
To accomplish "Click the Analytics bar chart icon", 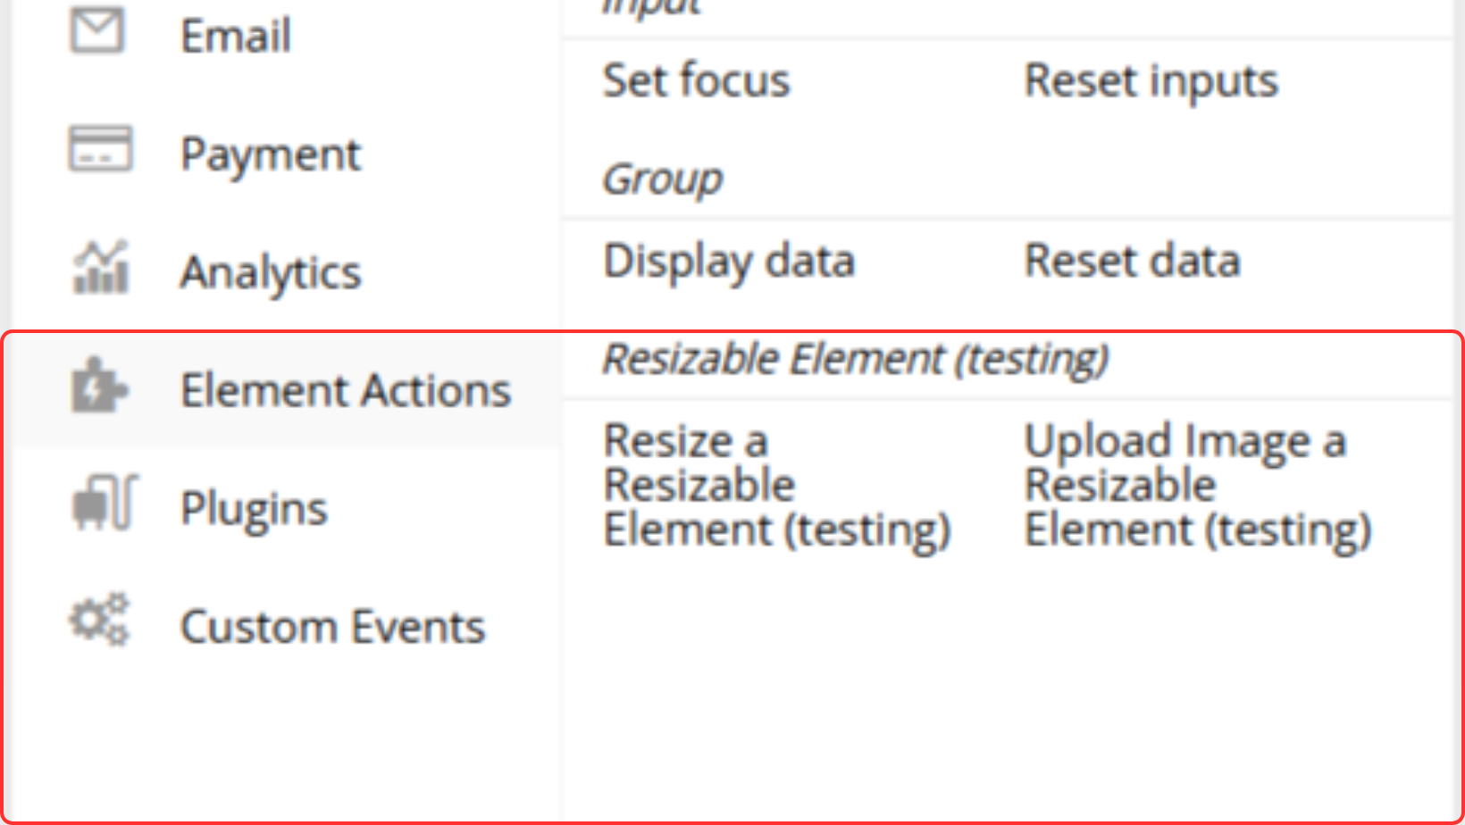I will (x=100, y=268).
